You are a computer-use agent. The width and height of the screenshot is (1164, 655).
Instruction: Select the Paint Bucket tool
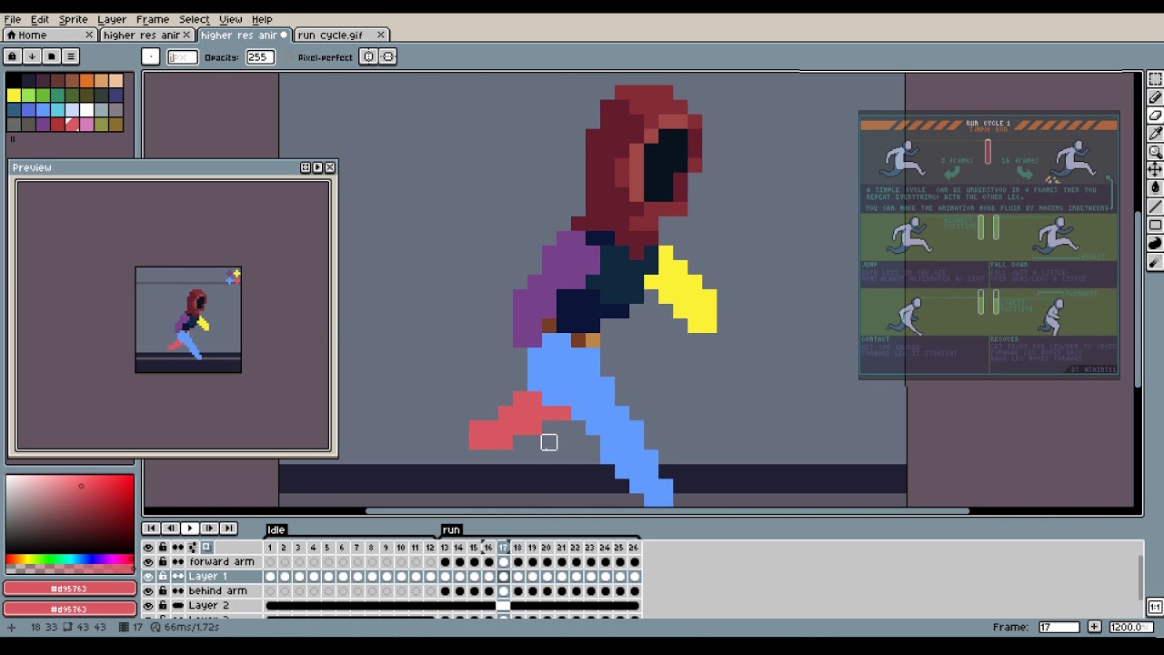point(1155,188)
